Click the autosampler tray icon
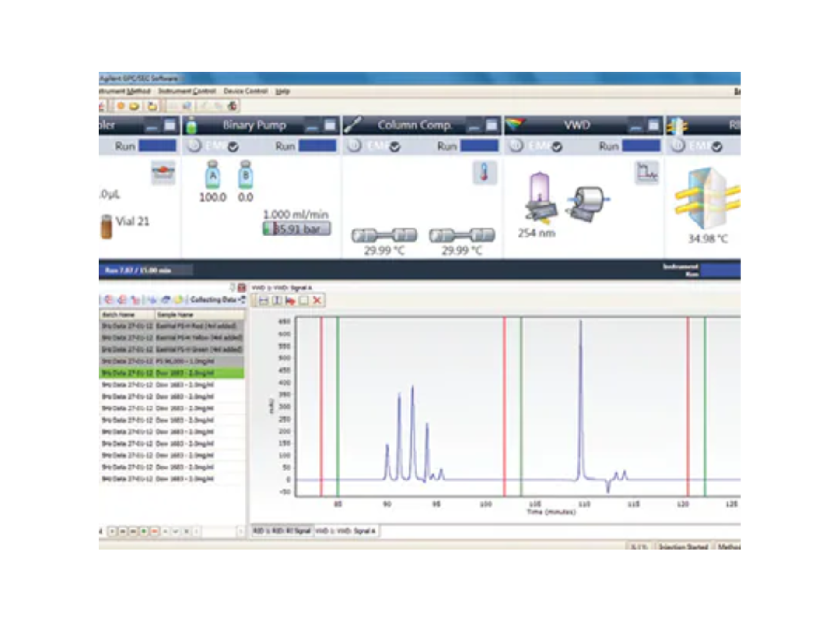 (163, 173)
